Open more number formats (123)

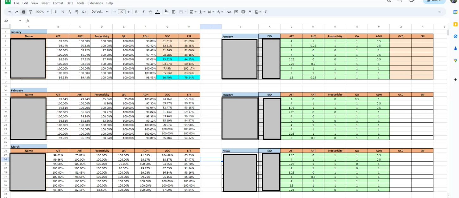(x=84, y=12)
